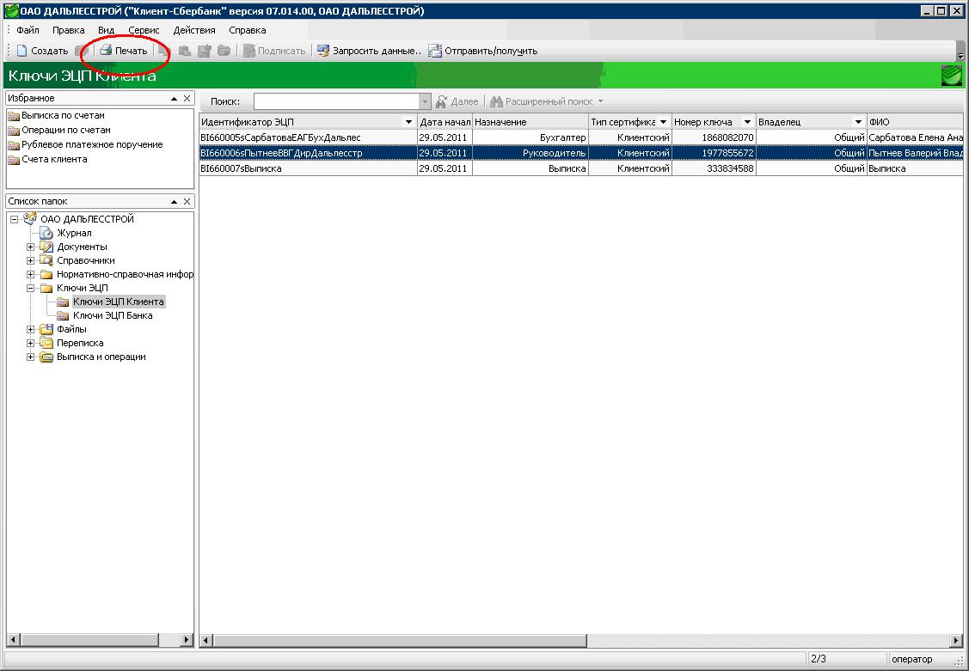Open favorite Счета клиента

click(47, 159)
